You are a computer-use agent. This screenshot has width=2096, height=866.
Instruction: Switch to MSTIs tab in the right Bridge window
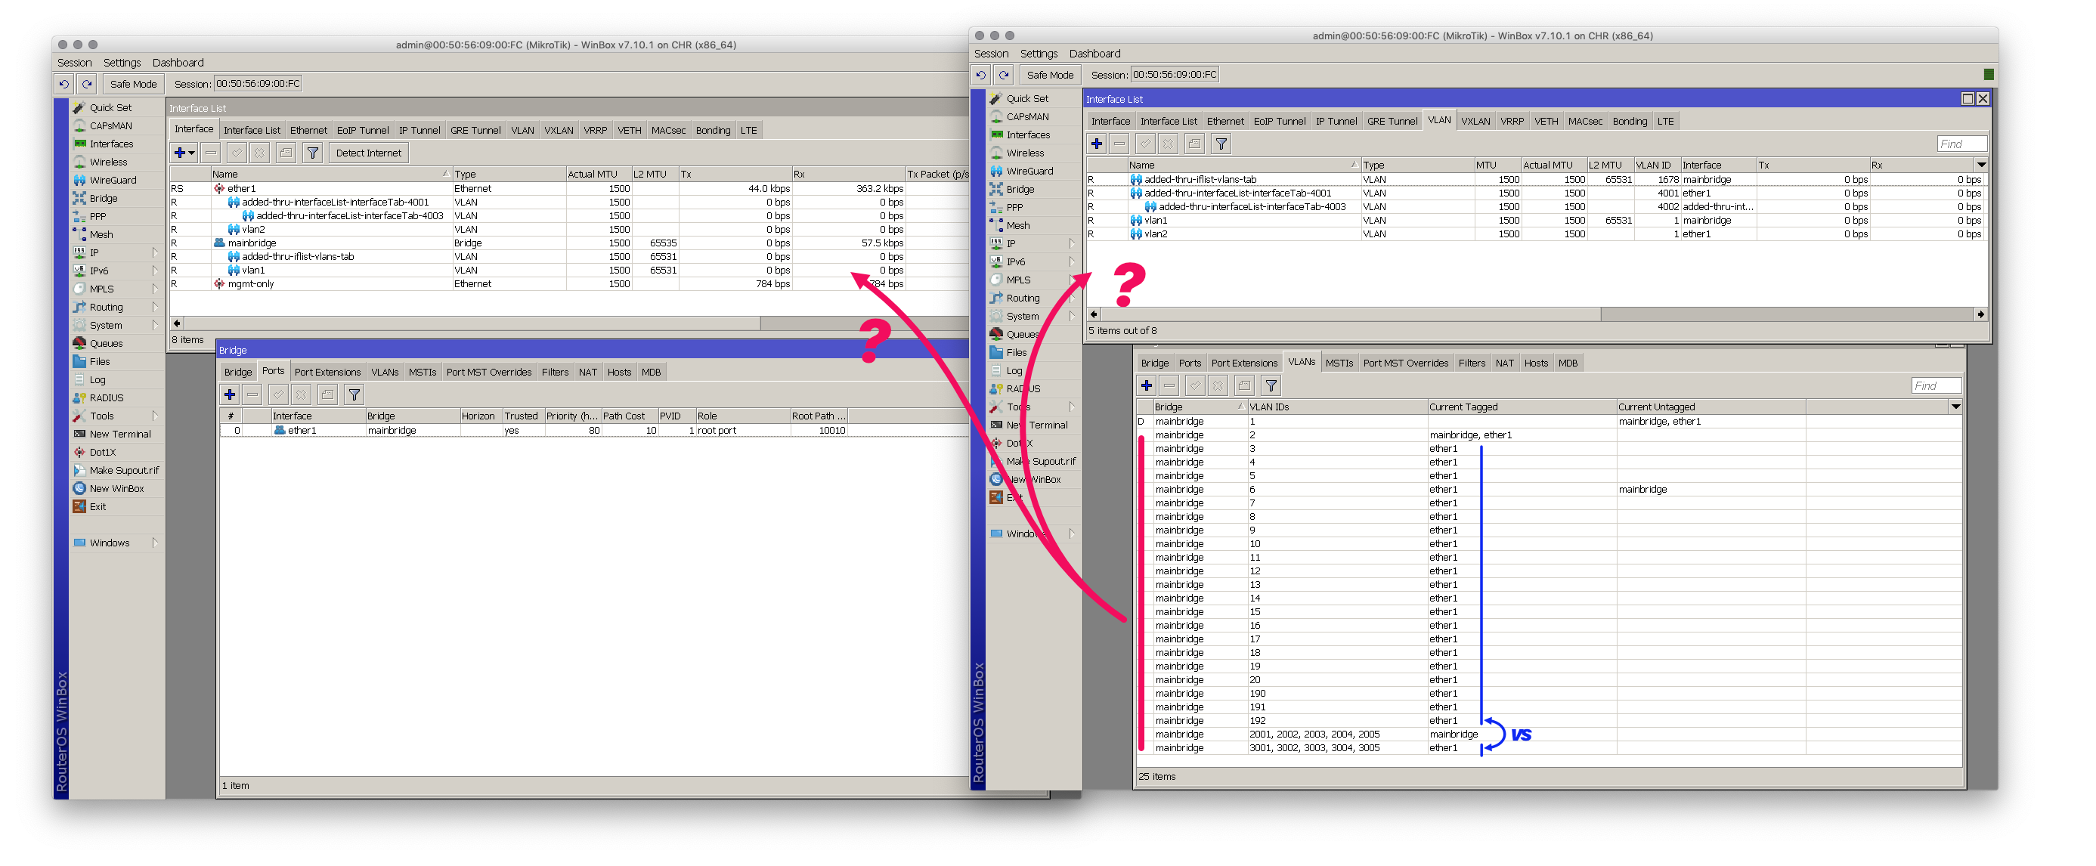click(x=1339, y=363)
